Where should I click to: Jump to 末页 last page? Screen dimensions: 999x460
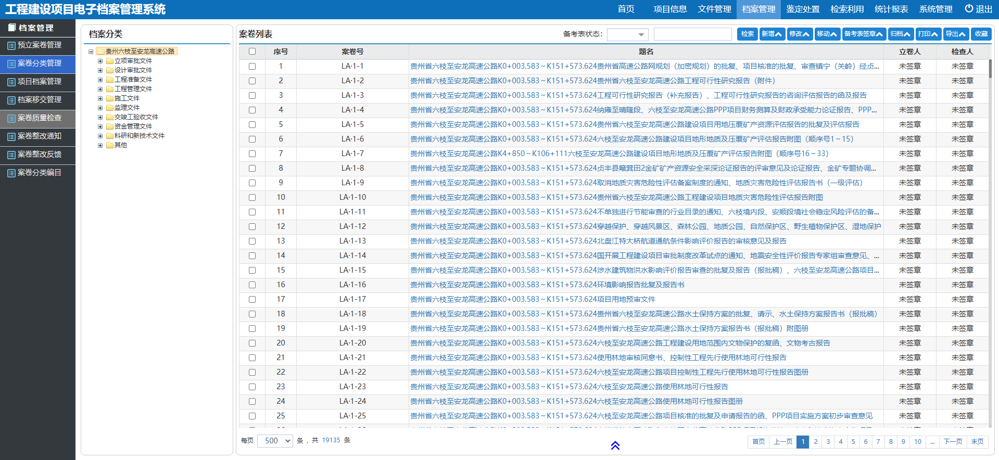coord(978,442)
